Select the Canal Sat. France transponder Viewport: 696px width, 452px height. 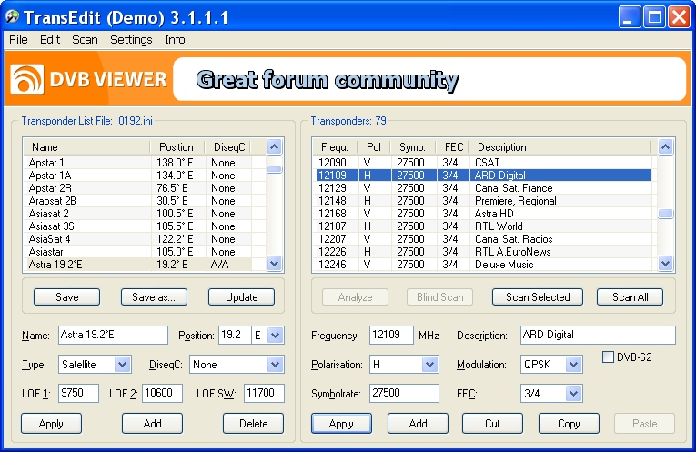pos(484,188)
